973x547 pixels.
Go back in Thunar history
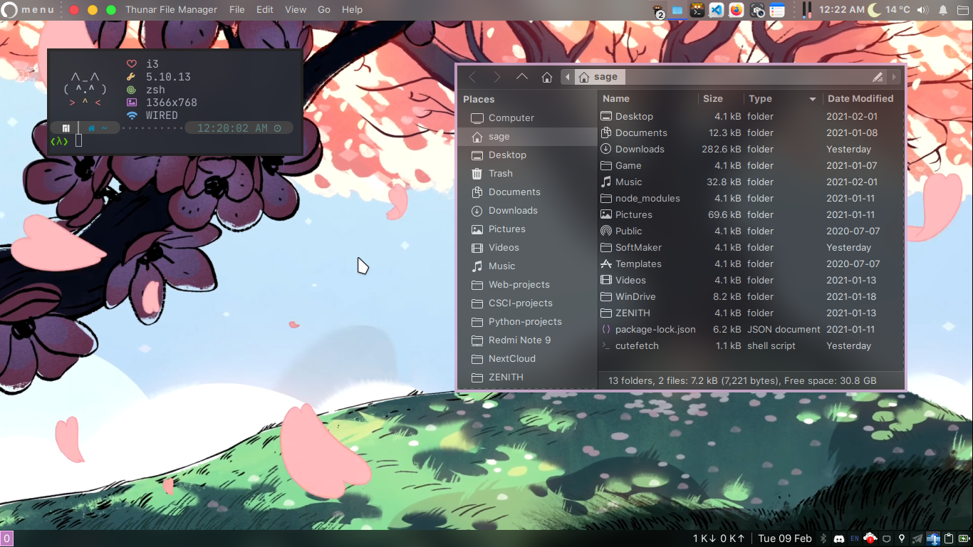pos(472,77)
